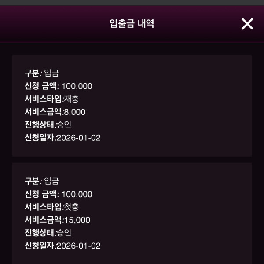Click 100,000 requested amount in the 재충 card

coord(77,86)
